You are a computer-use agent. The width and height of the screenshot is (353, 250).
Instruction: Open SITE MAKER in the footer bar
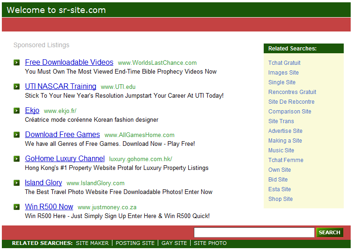pyautogui.click(x=93, y=243)
